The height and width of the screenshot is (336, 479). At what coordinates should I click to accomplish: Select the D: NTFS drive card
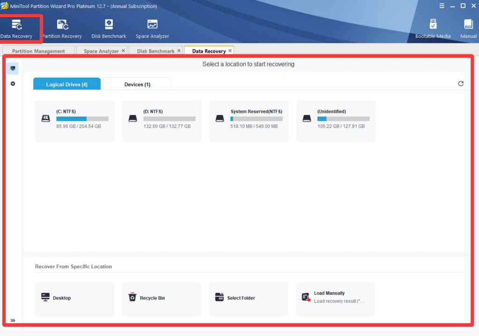point(162,121)
